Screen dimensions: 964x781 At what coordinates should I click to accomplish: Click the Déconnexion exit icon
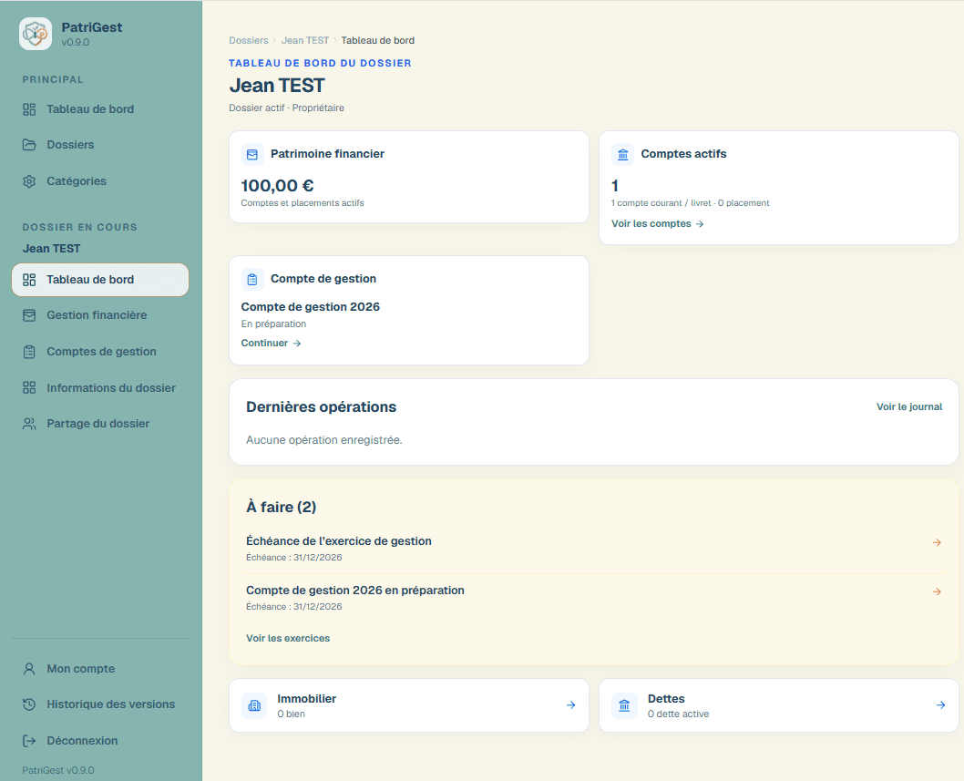click(x=29, y=740)
